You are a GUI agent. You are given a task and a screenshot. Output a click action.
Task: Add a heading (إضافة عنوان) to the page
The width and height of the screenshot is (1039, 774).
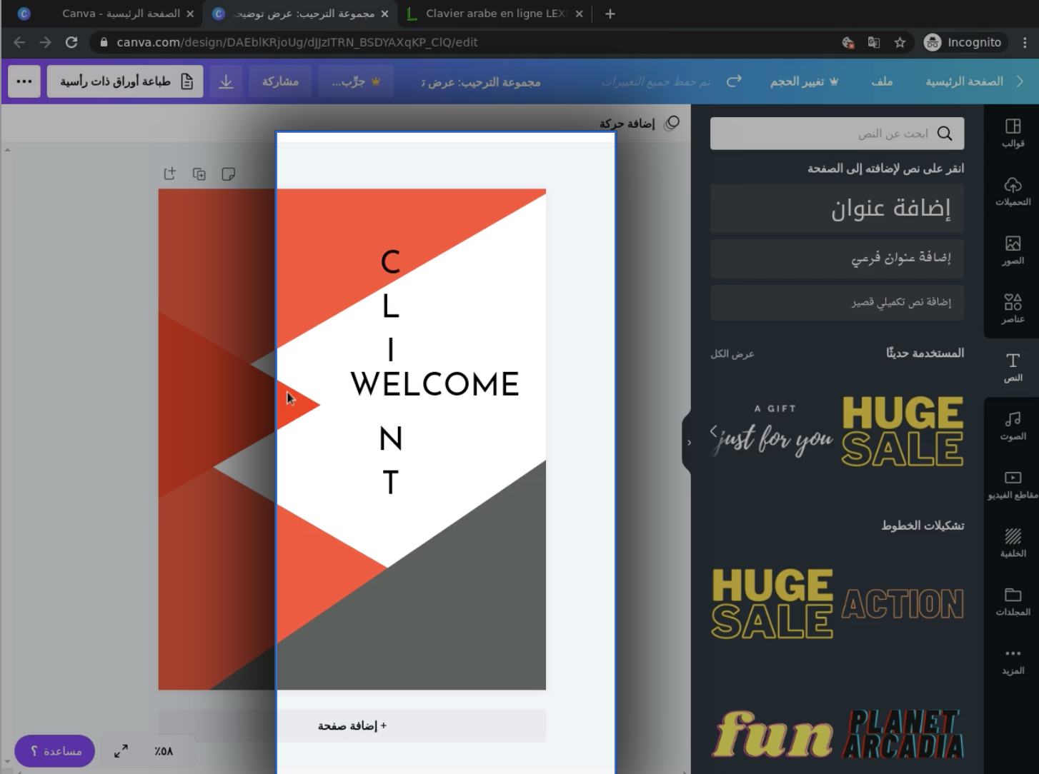(837, 208)
